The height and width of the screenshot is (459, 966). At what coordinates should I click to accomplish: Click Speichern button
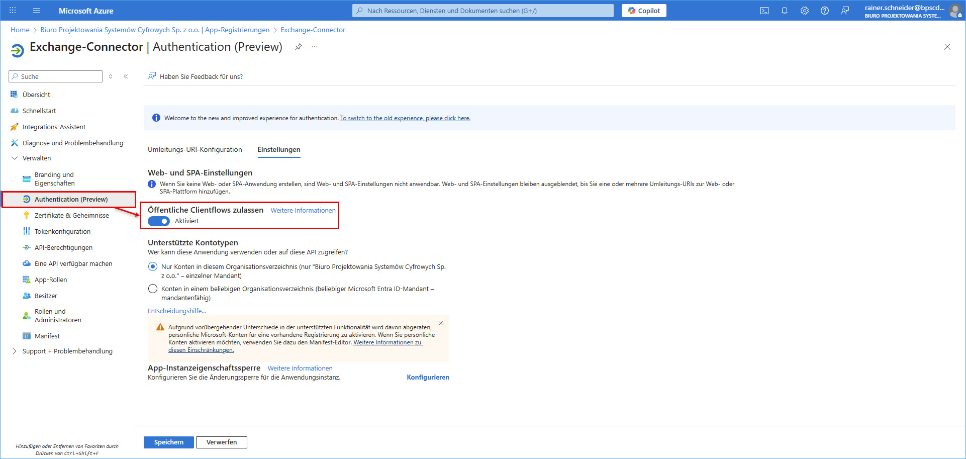click(x=169, y=442)
